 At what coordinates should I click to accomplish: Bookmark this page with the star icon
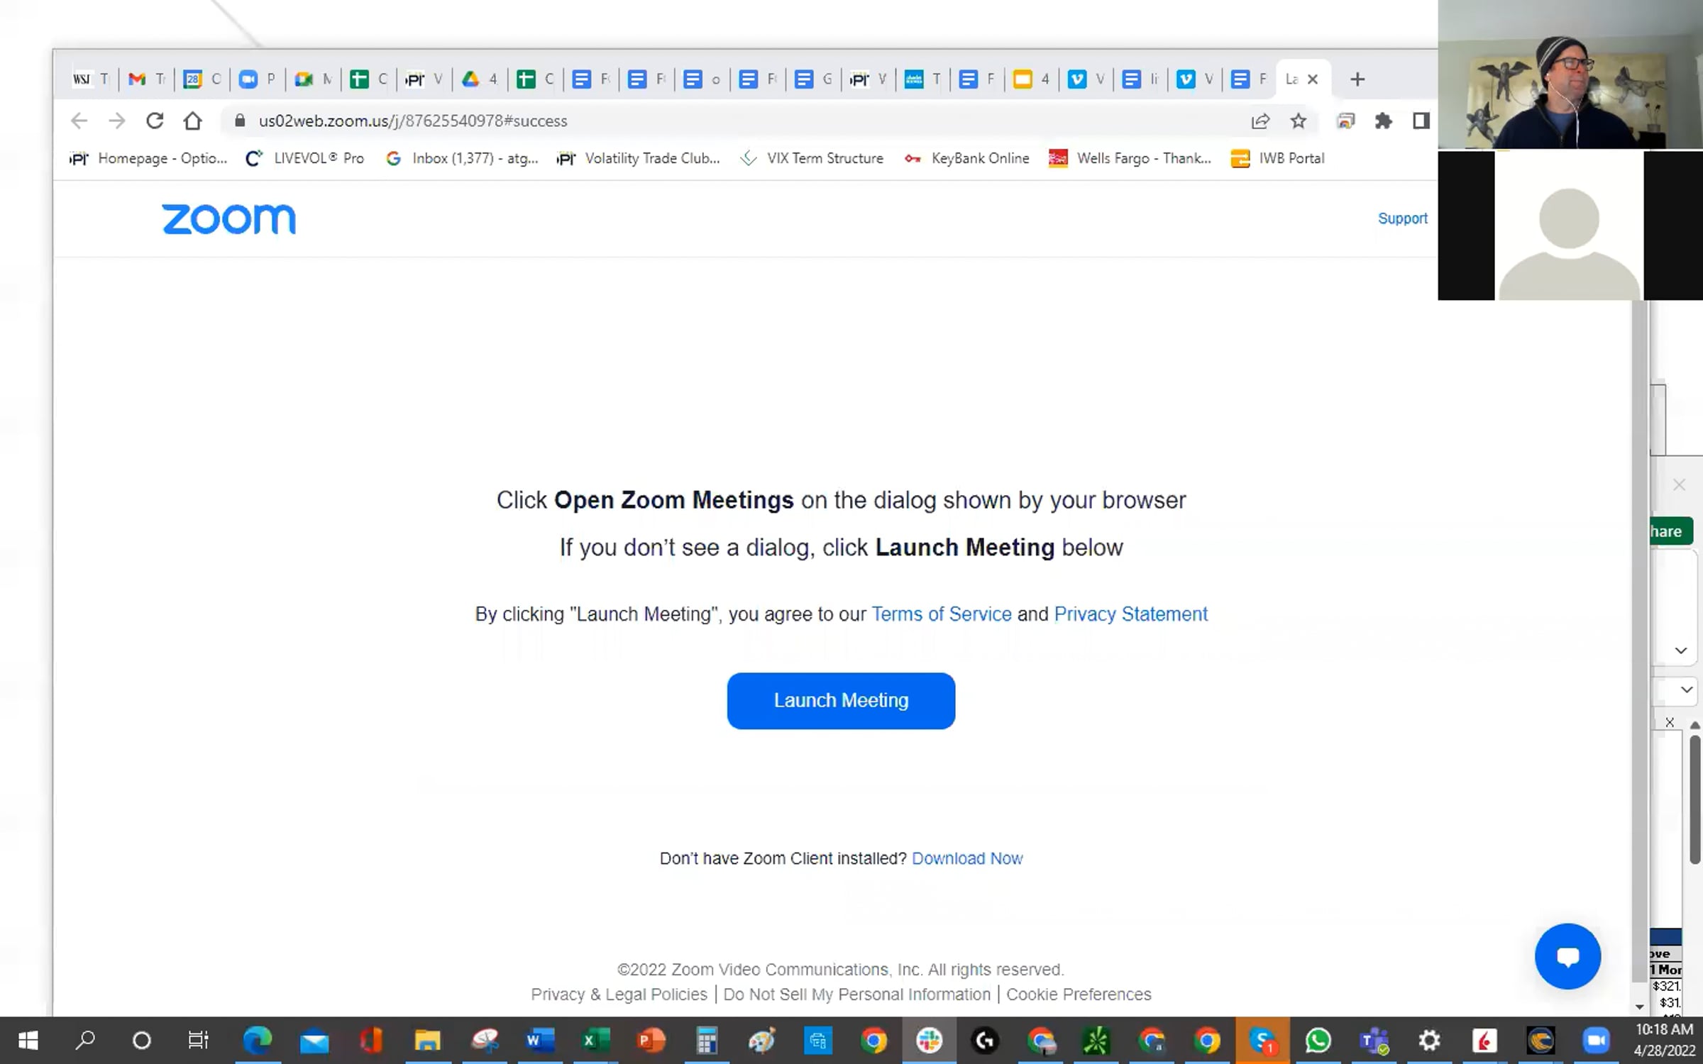(1298, 121)
